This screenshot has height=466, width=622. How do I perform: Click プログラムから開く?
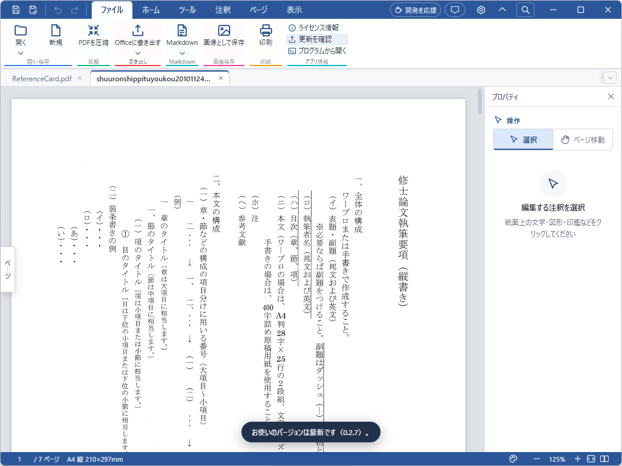pos(317,51)
